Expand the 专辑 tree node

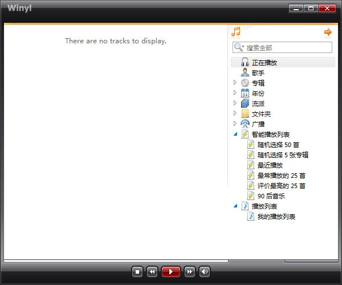coord(235,83)
